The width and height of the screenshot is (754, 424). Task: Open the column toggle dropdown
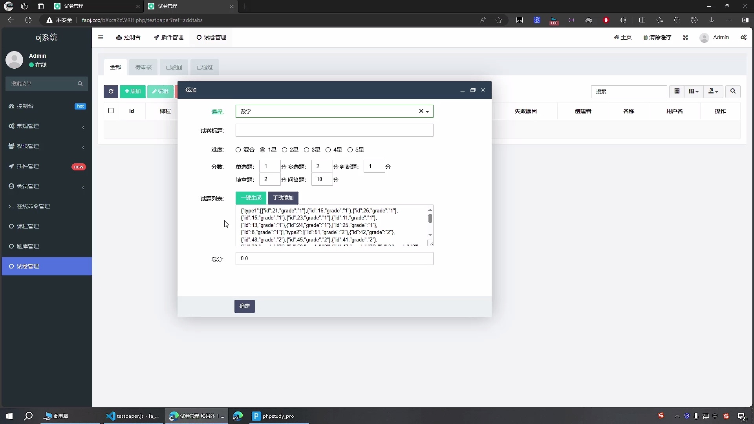[x=694, y=91]
